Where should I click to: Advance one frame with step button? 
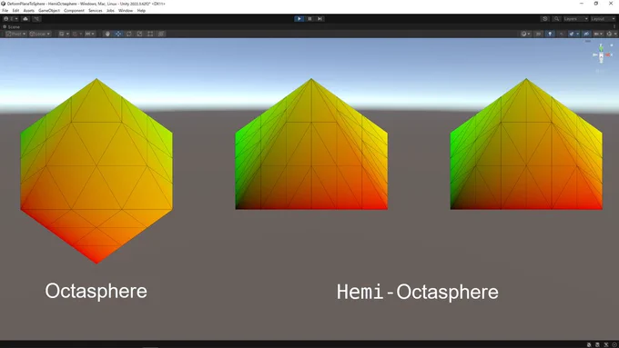(320, 19)
